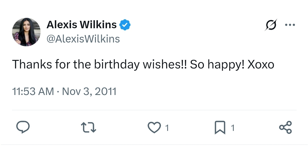Image resolution: width=308 pixels, height=164 pixels.
Task: Click the count beside the bookmark icon
Action: [x=233, y=128]
